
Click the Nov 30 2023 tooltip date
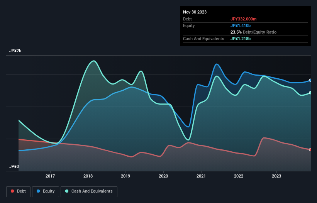(x=195, y=12)
